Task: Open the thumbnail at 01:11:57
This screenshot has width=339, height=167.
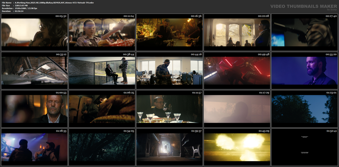Action: [x=169, y=109]
